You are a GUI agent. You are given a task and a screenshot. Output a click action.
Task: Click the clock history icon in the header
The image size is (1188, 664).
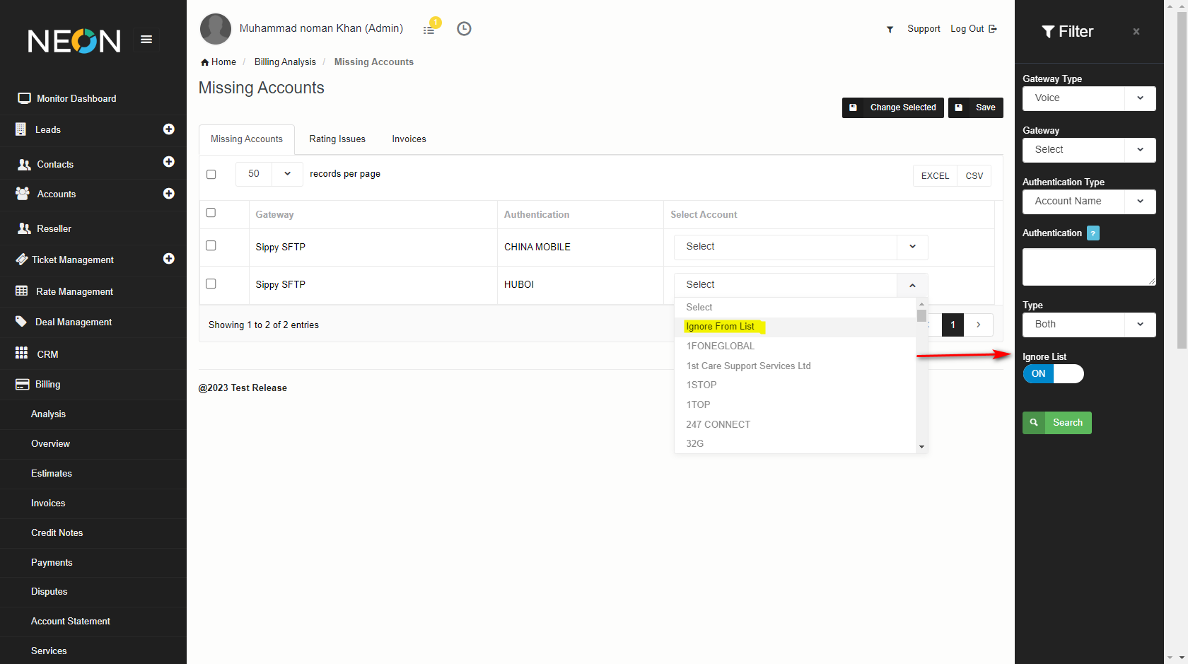click(x=464, y=29)
